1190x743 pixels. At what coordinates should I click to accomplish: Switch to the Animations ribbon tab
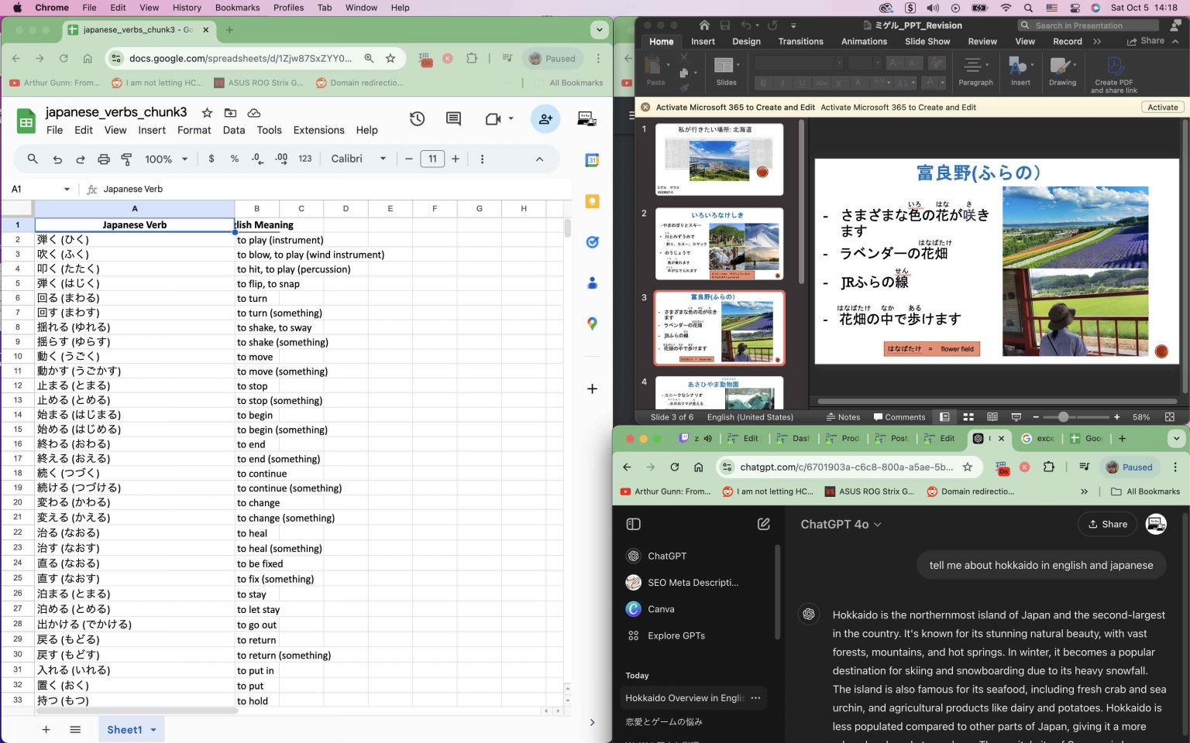click(x=864, y=41)
